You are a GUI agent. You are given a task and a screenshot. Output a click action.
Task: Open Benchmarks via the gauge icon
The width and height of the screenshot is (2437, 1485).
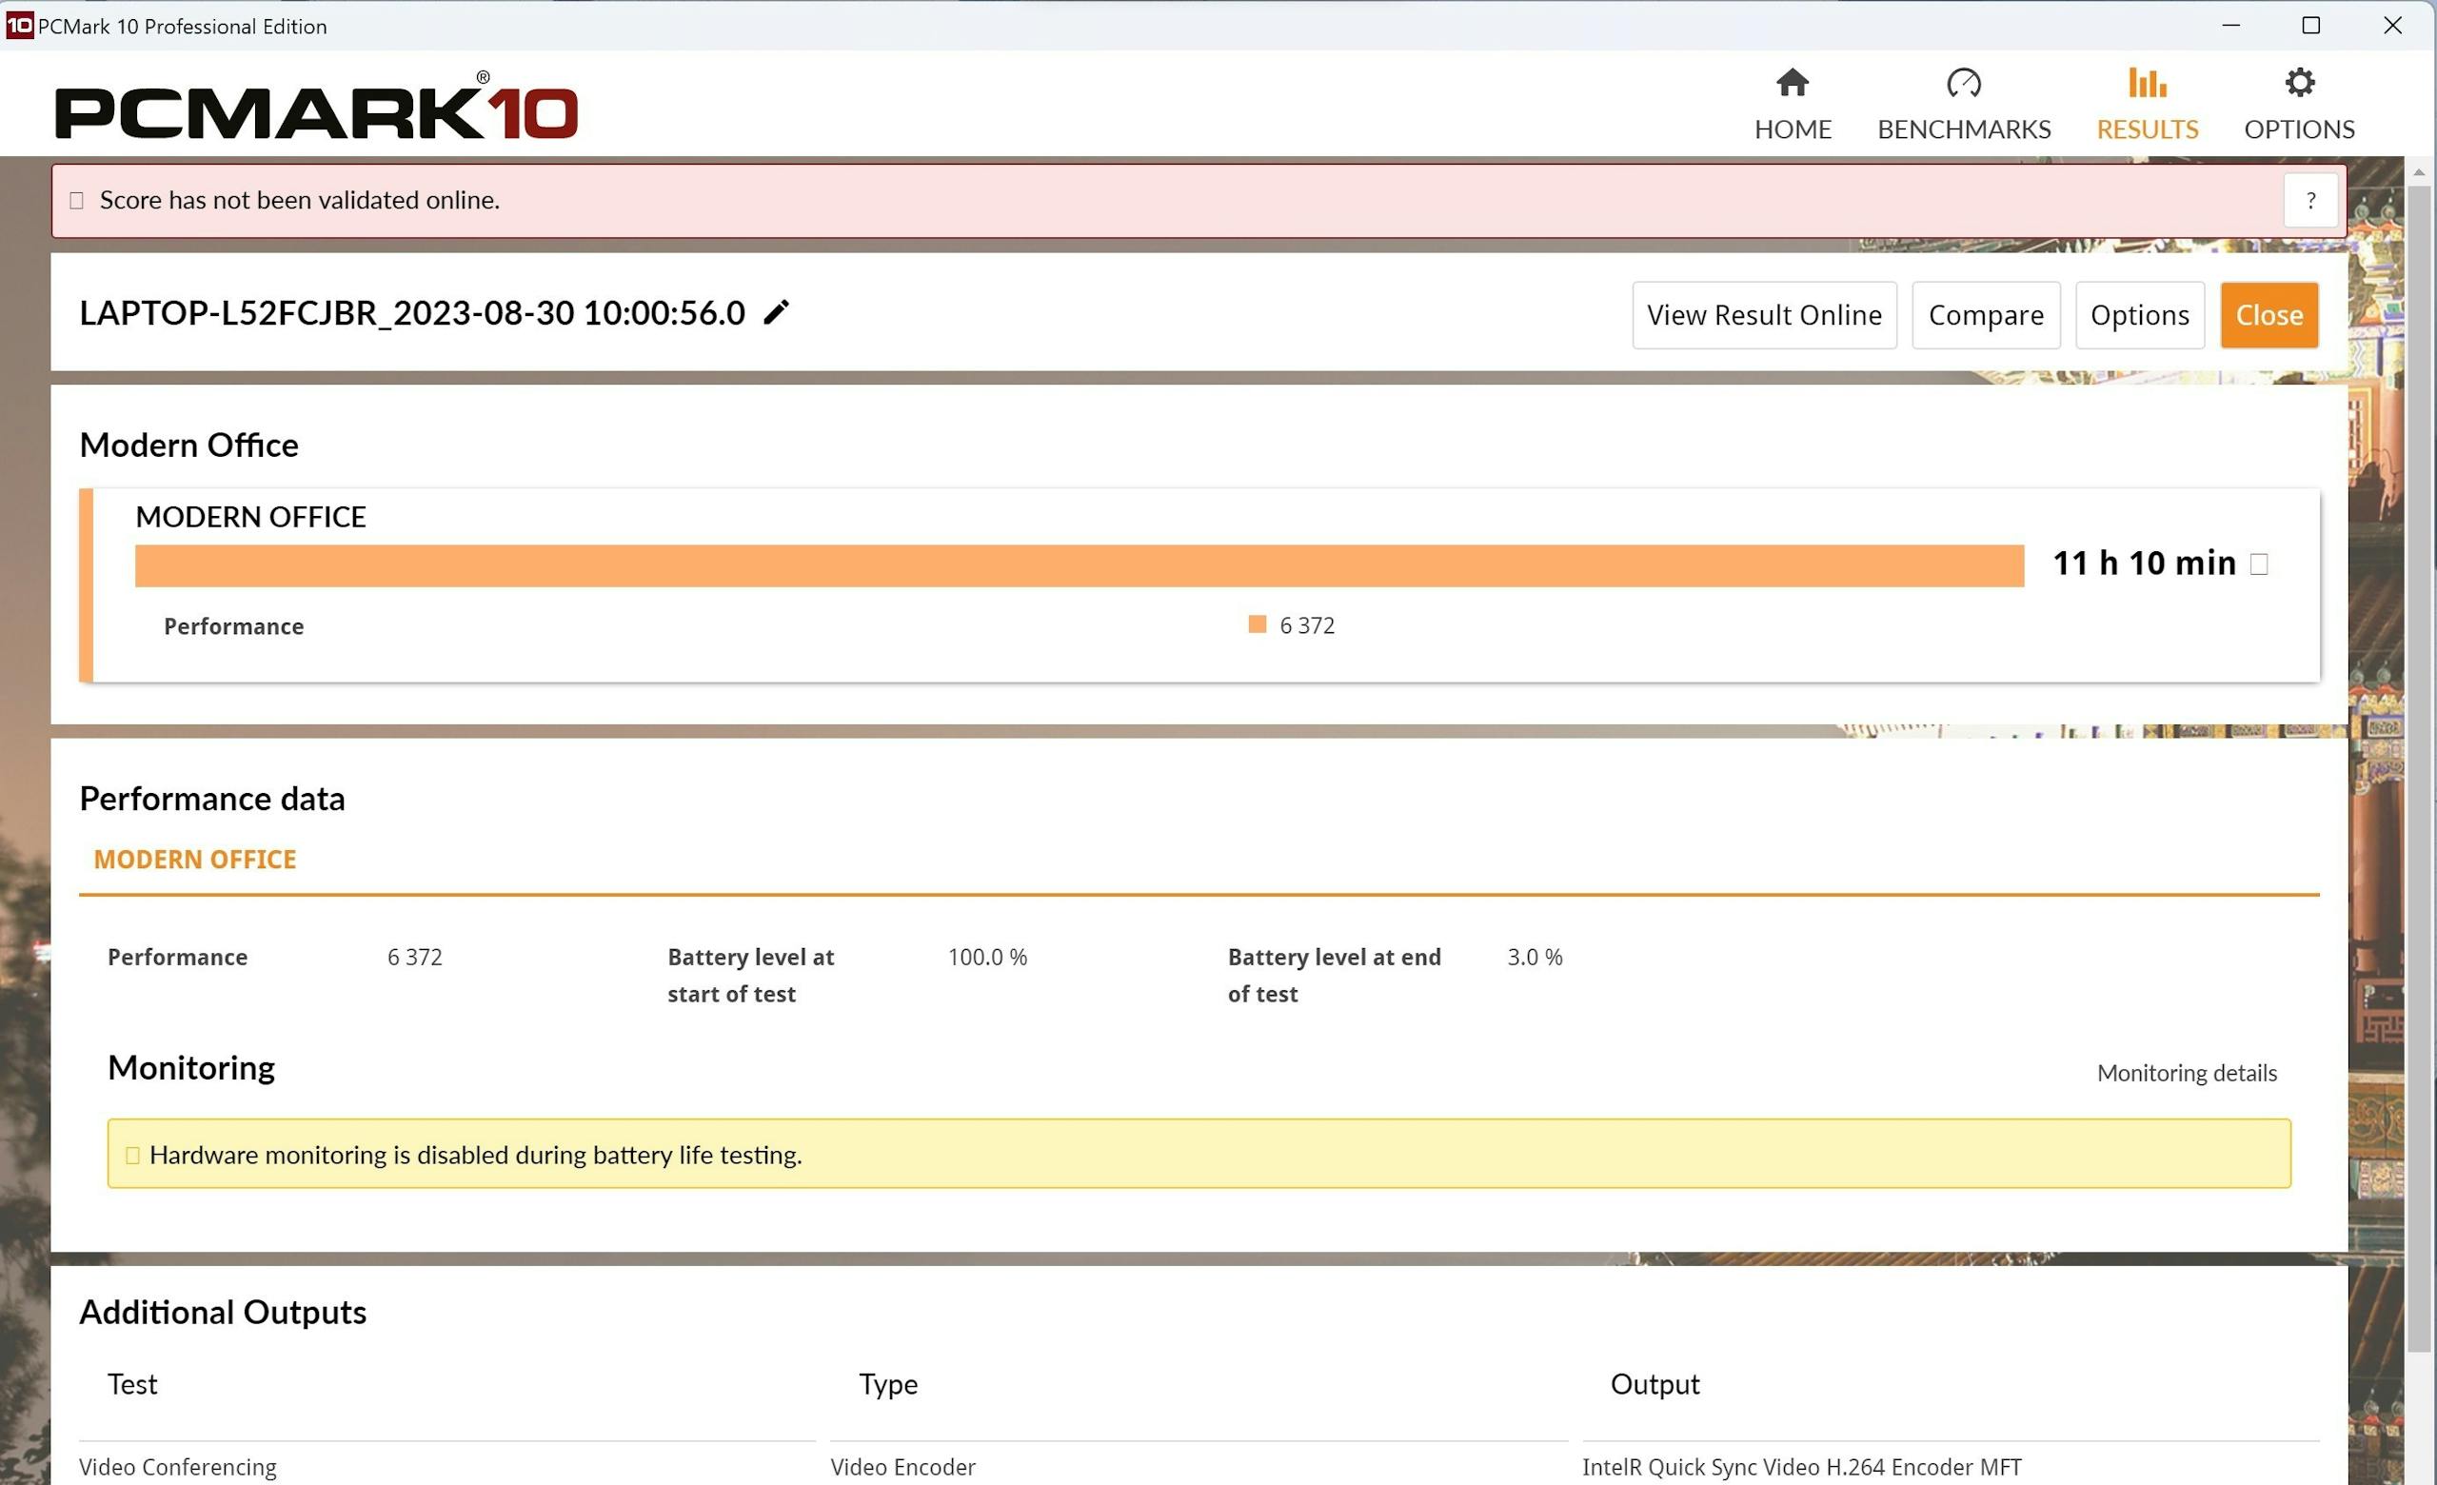point(1963,83)
